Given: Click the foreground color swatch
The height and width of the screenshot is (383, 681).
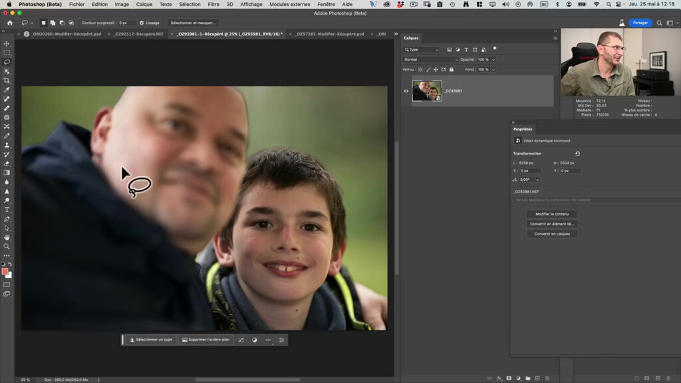Looking at the screenshot, I should (5, 271).
